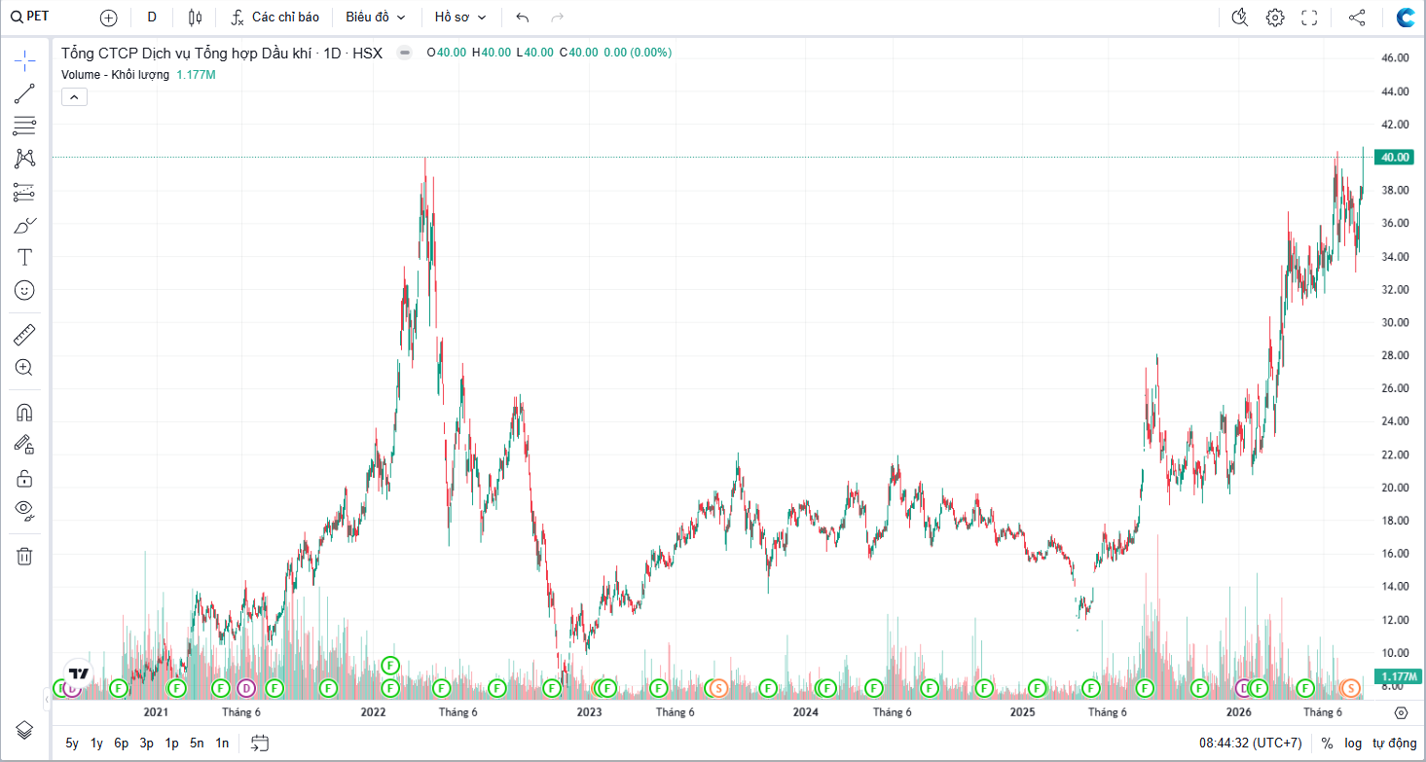
Task: Toggle the tự động auto scale
Action: click(x=1394, y=744)
